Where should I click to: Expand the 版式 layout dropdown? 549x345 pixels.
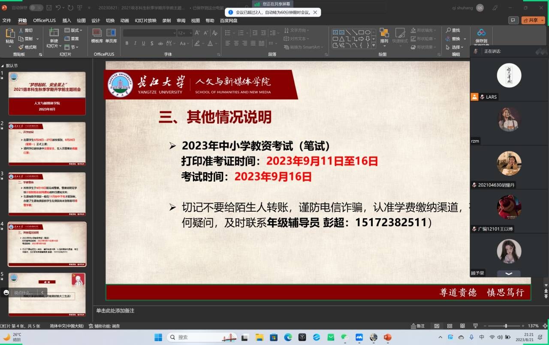[73, 30]
